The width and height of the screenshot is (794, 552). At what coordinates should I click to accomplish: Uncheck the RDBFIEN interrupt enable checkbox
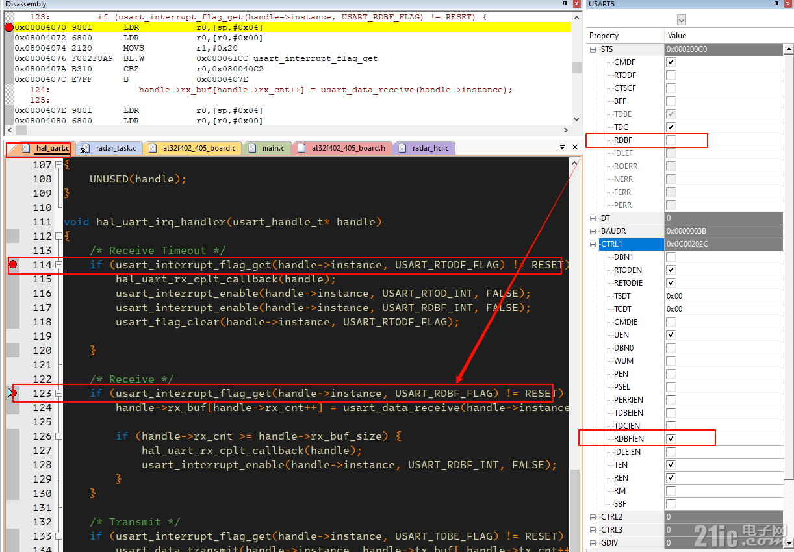coord(671,438)
